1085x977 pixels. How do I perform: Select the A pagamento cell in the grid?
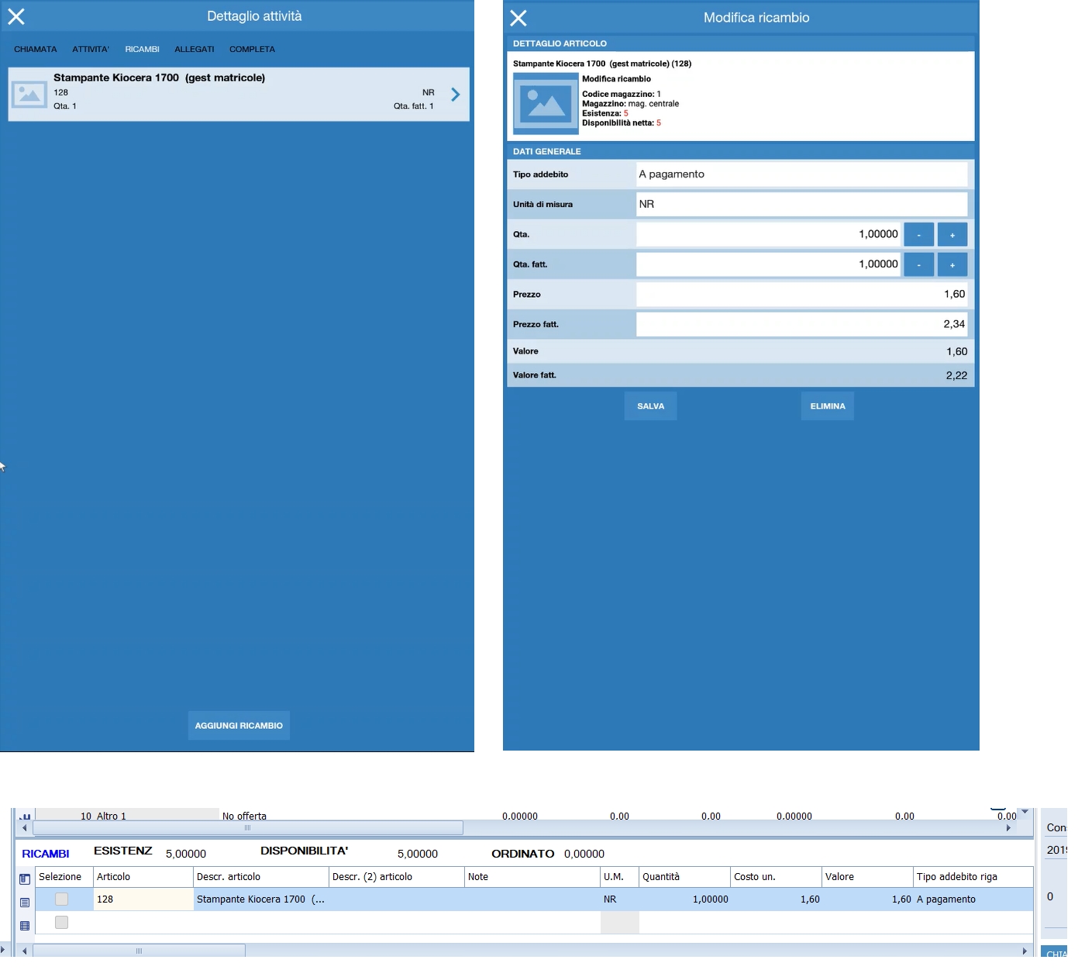pyautogui.click(x=973, y=899)
